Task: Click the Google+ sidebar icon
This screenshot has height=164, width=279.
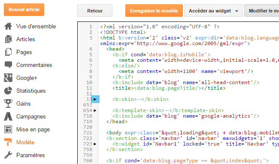Action: pyautogui.click(x=8, y=78)
